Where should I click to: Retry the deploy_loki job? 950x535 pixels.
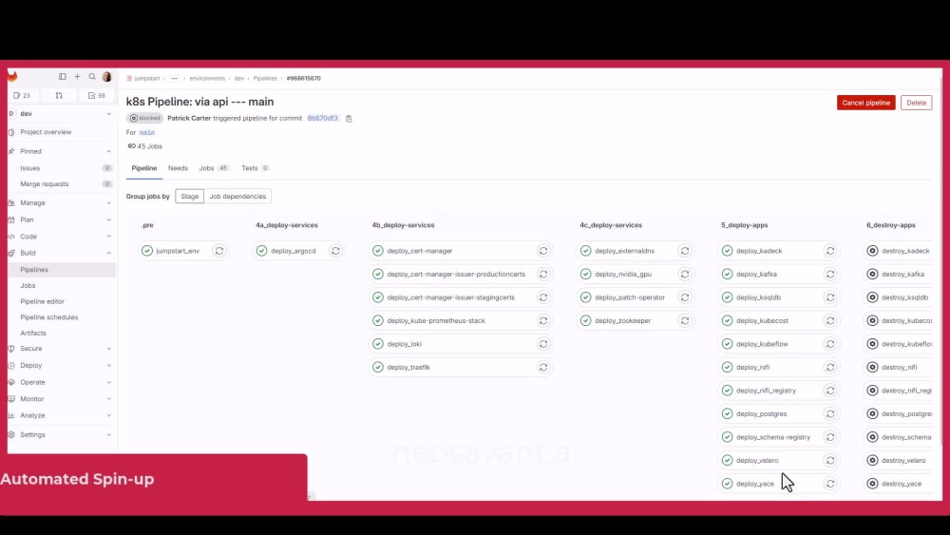543,344
